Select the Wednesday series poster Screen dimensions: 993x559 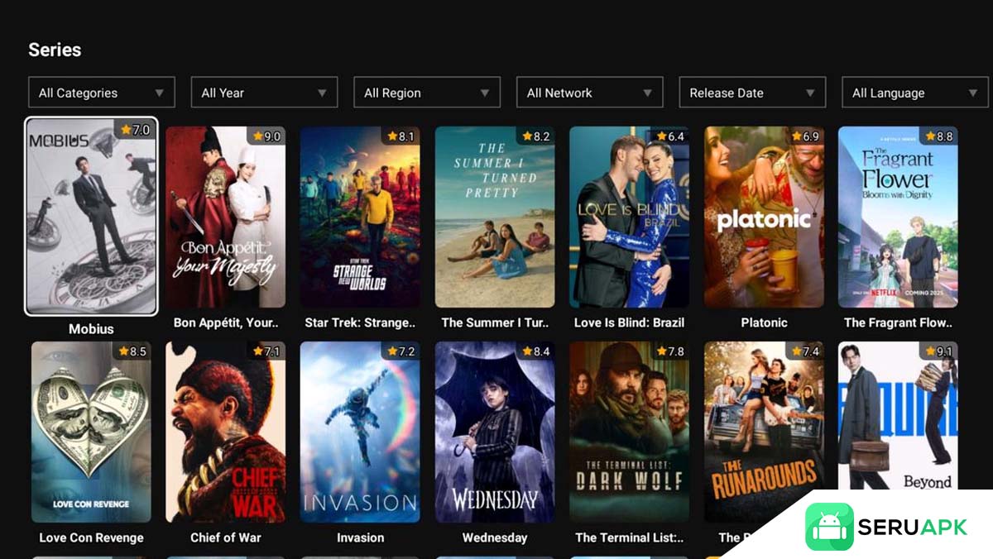(x=495, y=432)
